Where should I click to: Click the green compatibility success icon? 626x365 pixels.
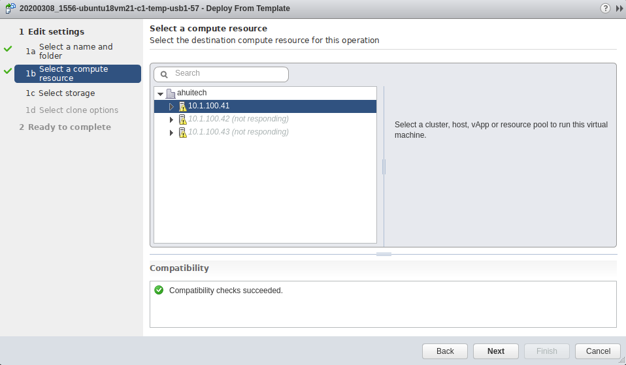click(x=159, y=290)
